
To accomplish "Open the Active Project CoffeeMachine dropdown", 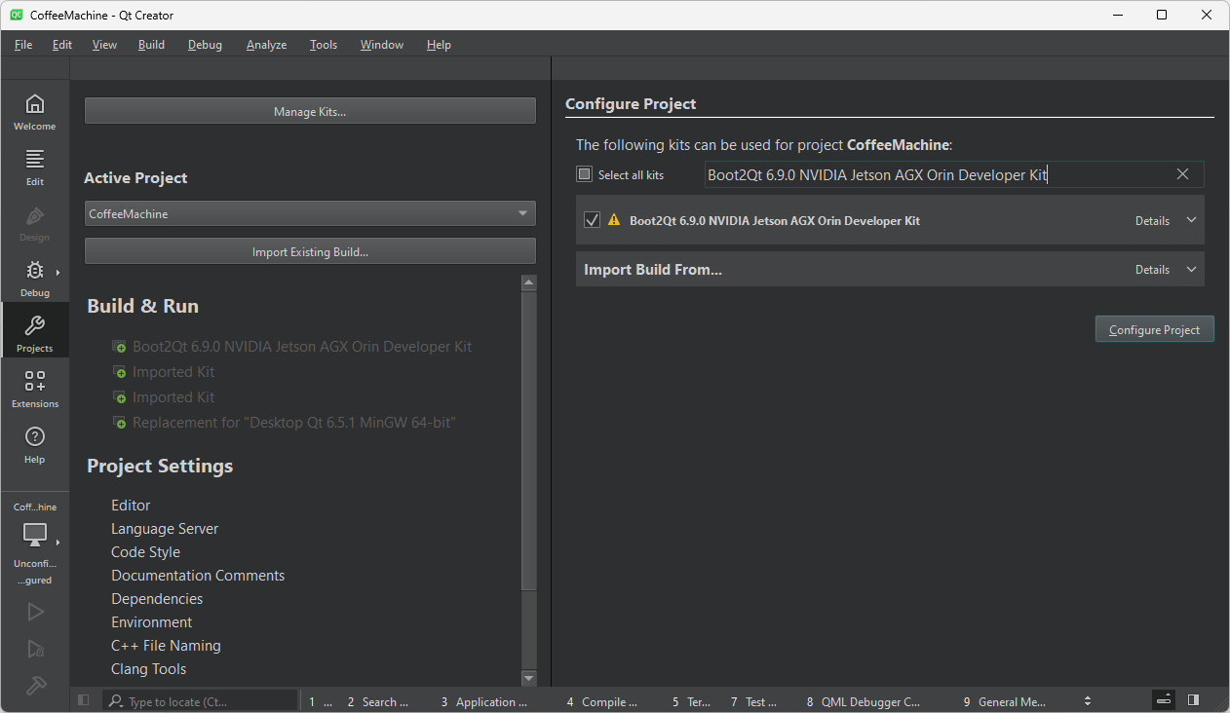I will click(x=310, y=213).
